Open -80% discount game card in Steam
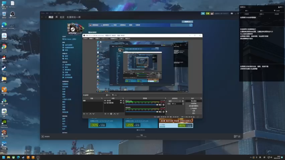285x160 pixels. 176,123
